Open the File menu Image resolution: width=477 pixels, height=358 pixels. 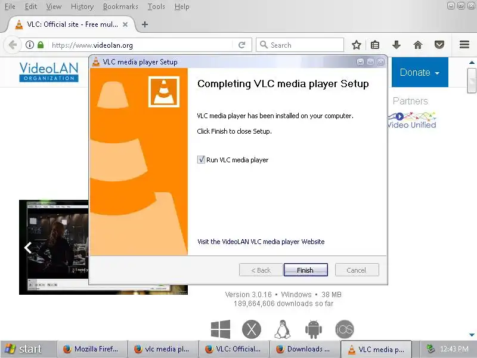(10, 7)
